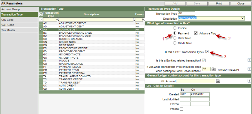Select the FRONTOFFICE DEBIT row
This screenshot has height=114, width=252.
92,51
